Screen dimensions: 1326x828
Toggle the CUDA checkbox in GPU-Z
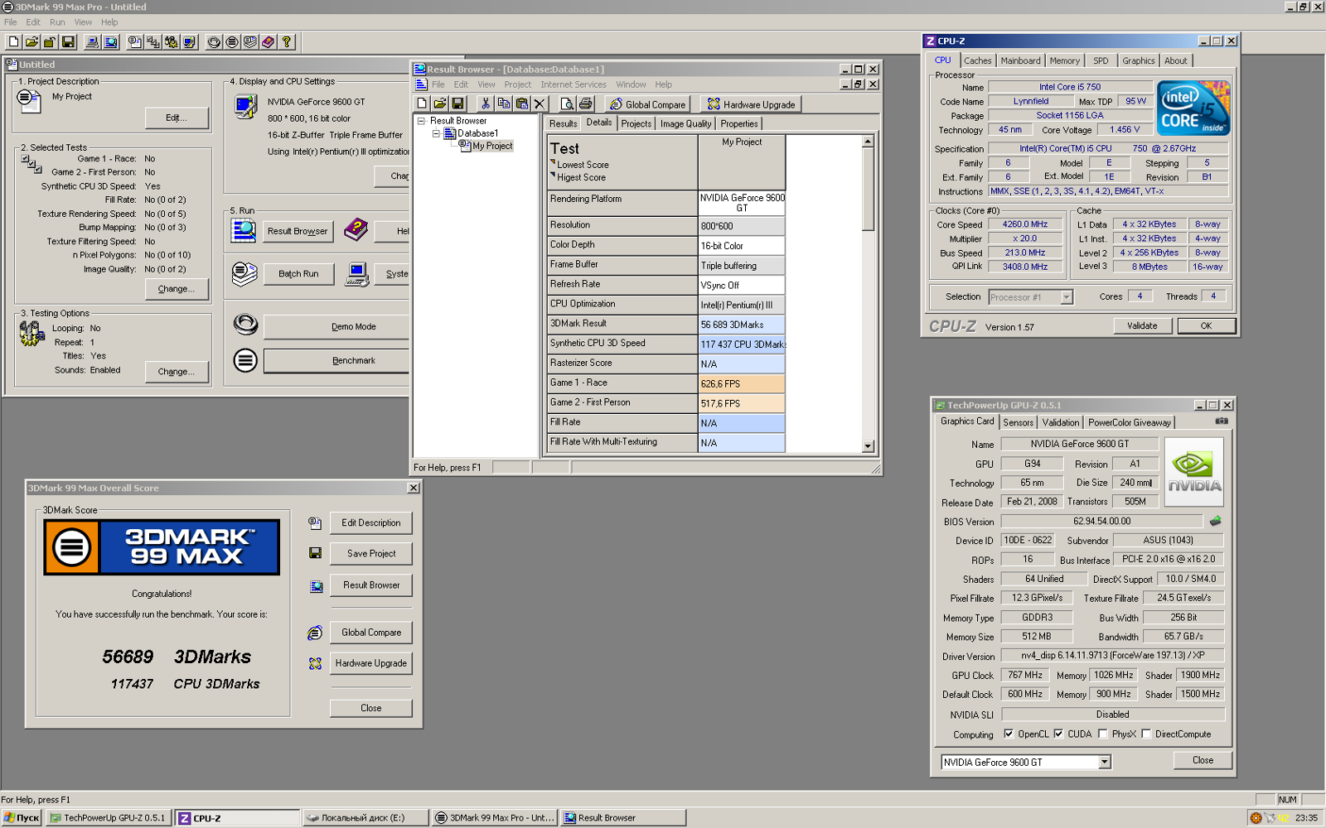point(1058,734)
